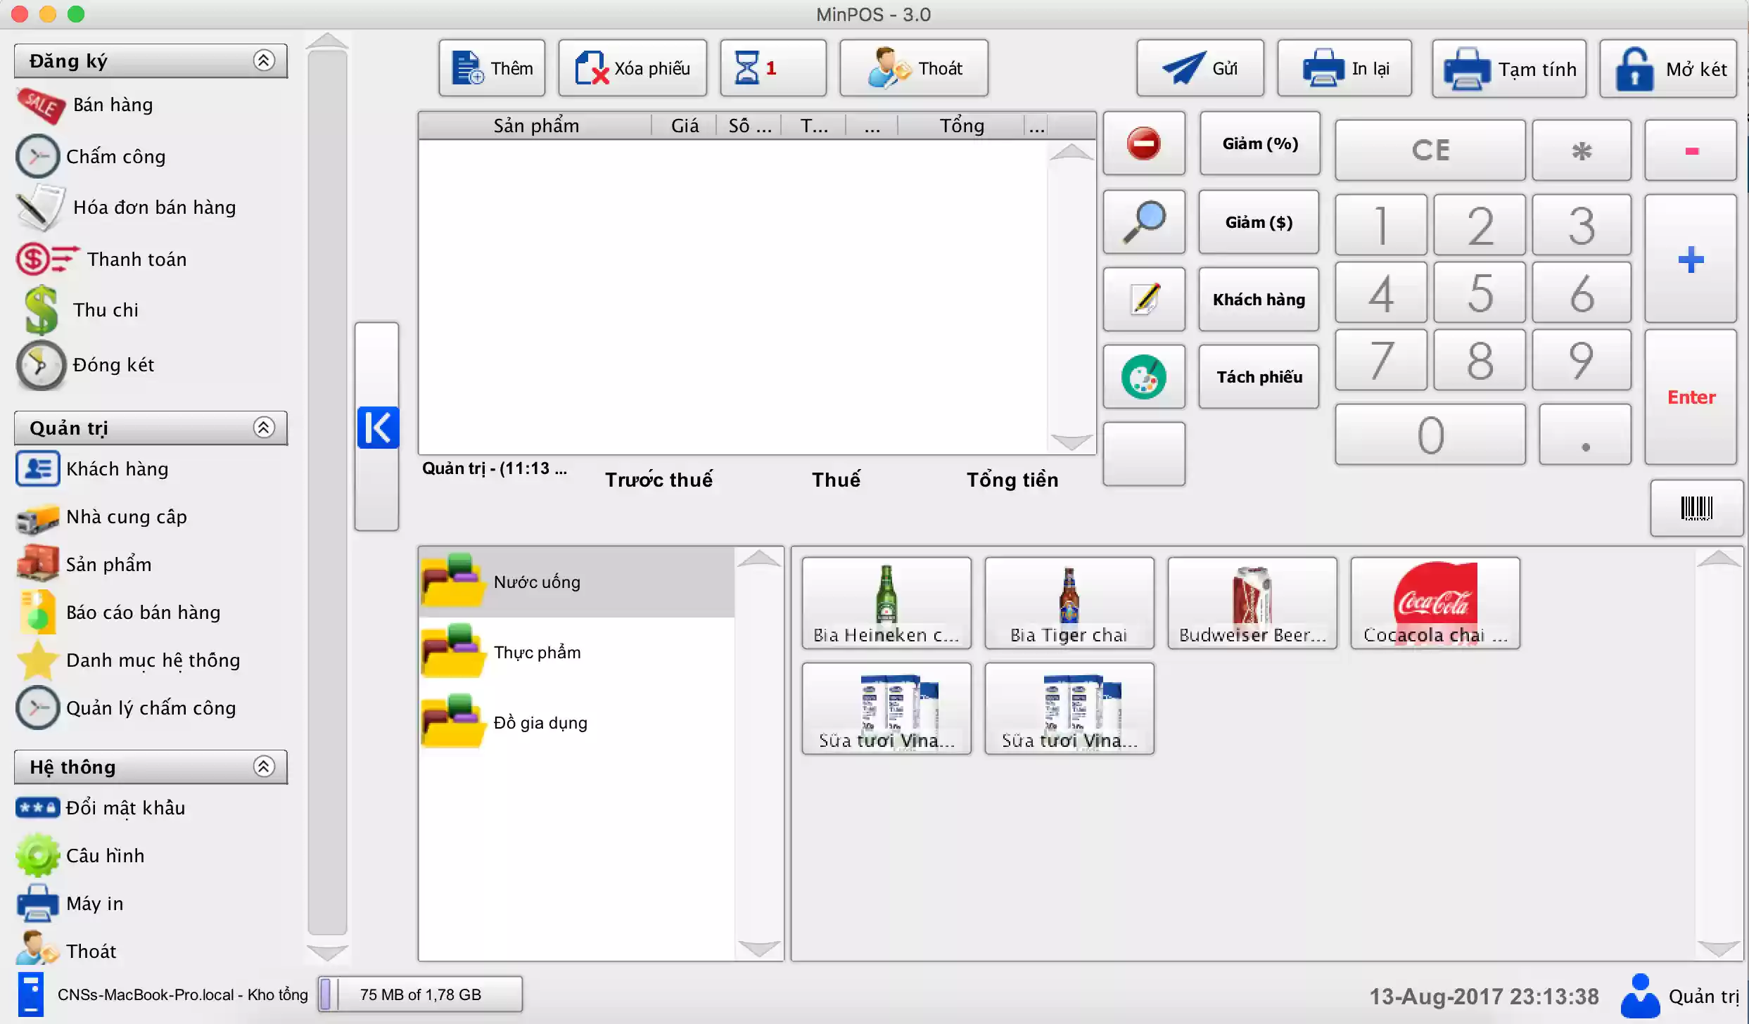Image resolution: width=1749 pixels, height=1024 pixels.
Task: Collapse the Hệ thống section
Action: pyautogui.click(x=263, y=766)
